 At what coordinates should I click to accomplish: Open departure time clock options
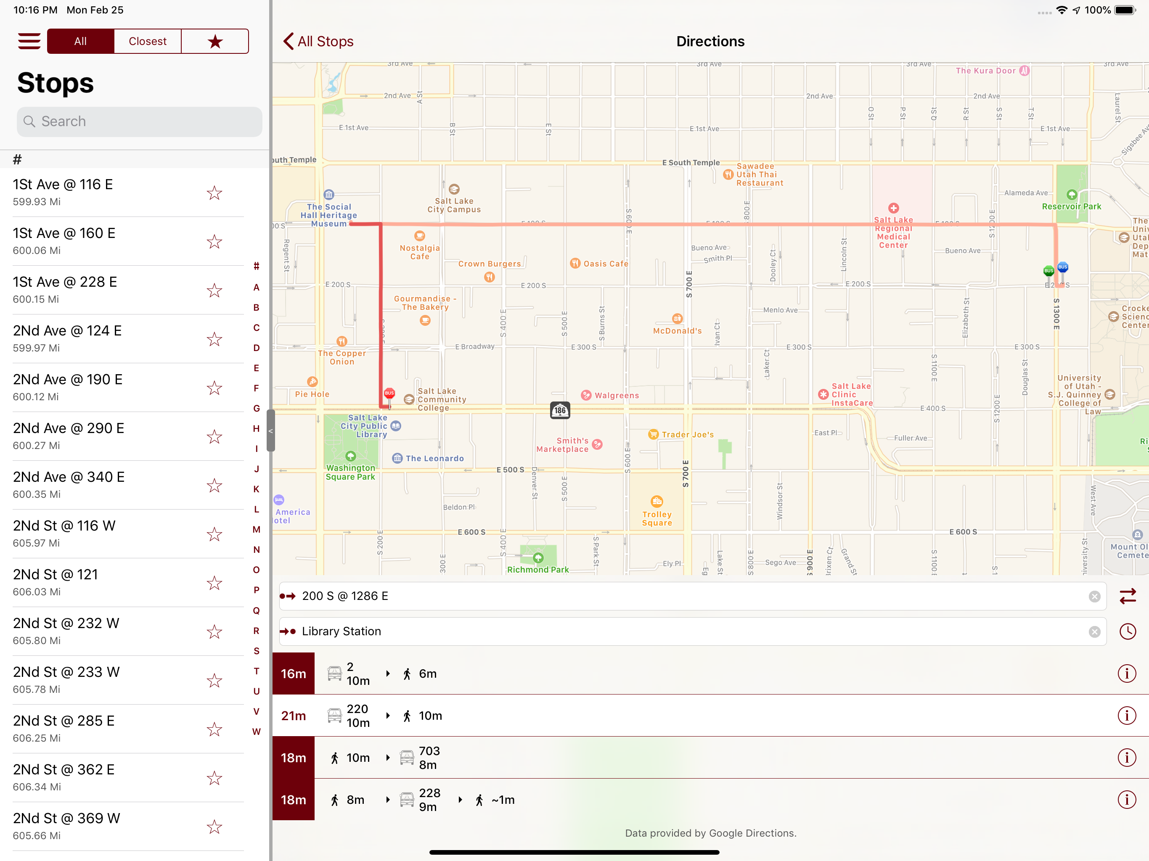1128,631
